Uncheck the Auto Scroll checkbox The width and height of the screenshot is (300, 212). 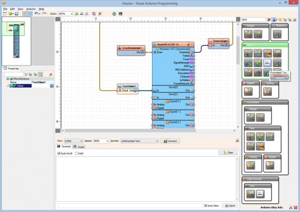(59, 153)
